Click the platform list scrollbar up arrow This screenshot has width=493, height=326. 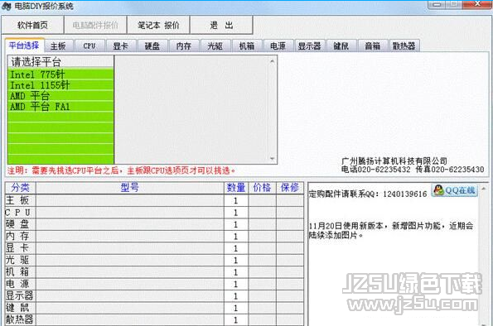coord(273,61)
